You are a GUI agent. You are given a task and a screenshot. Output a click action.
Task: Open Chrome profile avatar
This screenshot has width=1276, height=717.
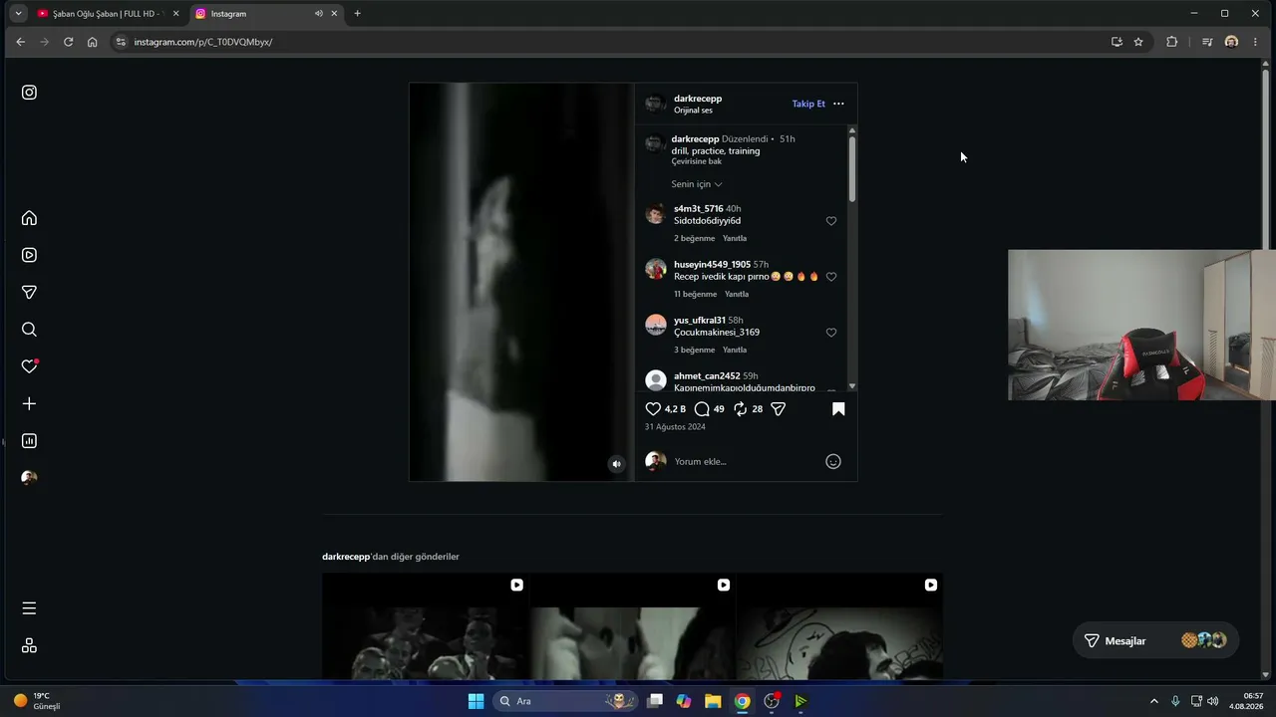tap(1231, 42)
